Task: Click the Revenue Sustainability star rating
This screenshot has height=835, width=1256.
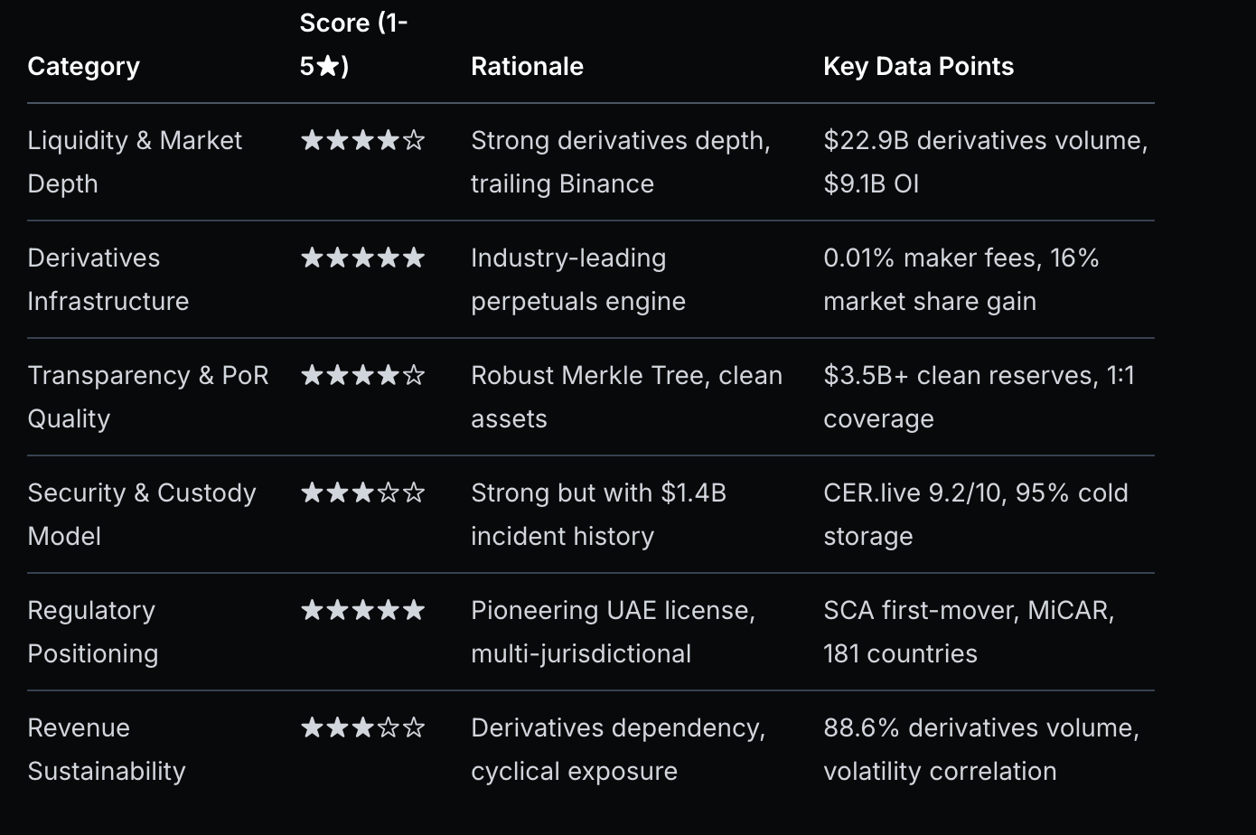Action: 362,728
